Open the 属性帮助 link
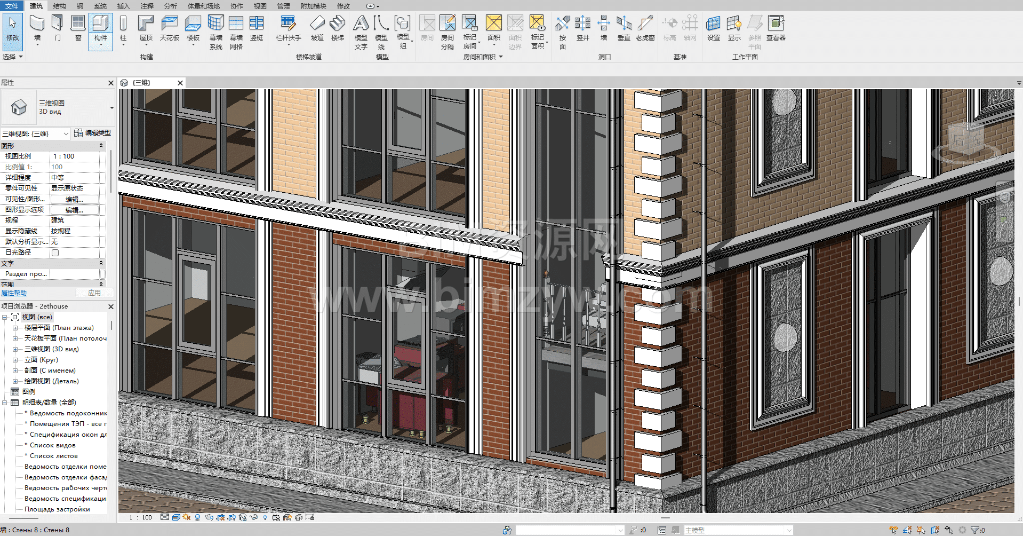Viewport: 1023px width, 536px height. pyautogui.click(x=14, y=293)
